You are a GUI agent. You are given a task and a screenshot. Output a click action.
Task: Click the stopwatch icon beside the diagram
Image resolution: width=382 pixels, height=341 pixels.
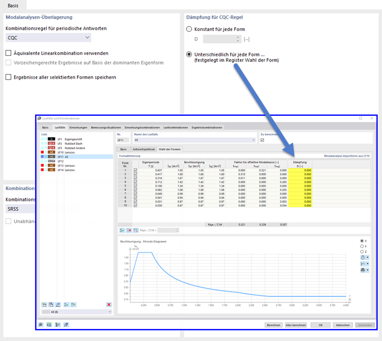point(363,257)
